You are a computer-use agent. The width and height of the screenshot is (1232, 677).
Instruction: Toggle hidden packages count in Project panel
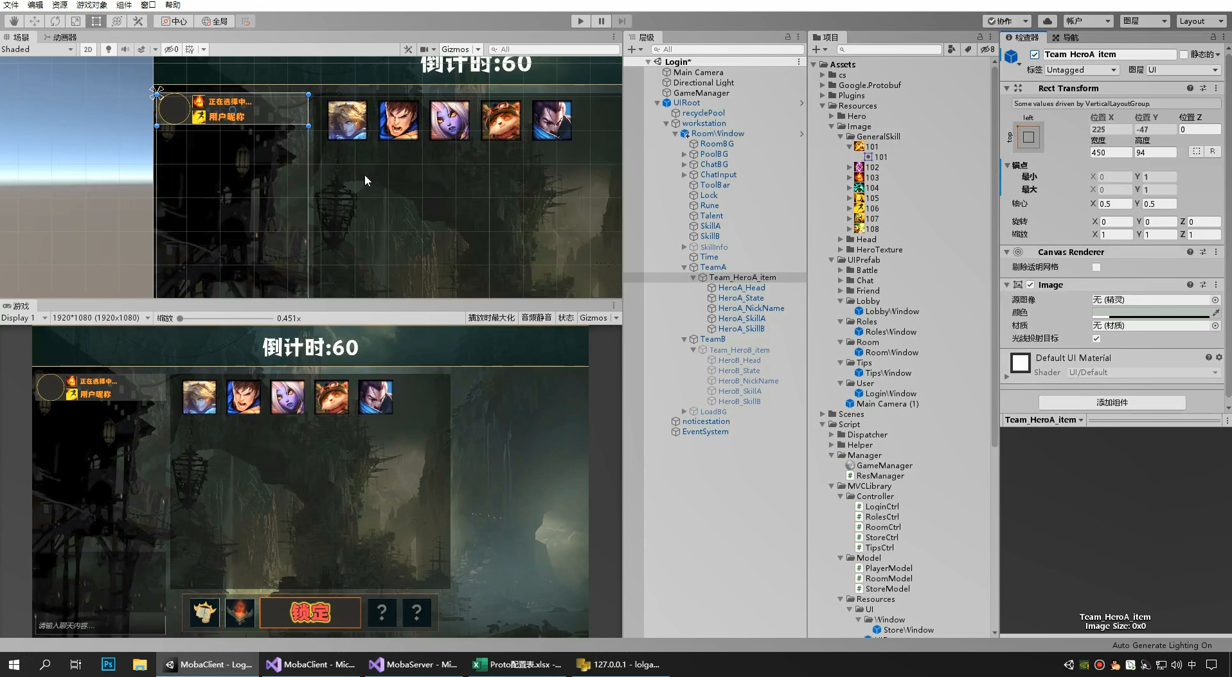[x=987, y=49]
